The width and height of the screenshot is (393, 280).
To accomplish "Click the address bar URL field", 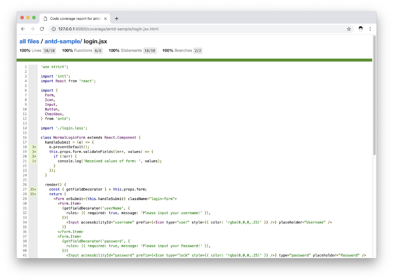I will [181, 29].
